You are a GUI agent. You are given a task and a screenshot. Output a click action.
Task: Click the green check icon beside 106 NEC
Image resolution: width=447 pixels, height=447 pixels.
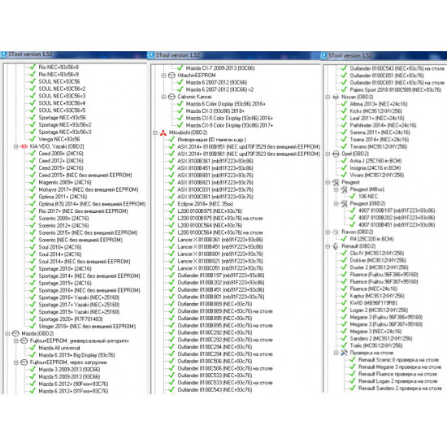pos(353,197)
